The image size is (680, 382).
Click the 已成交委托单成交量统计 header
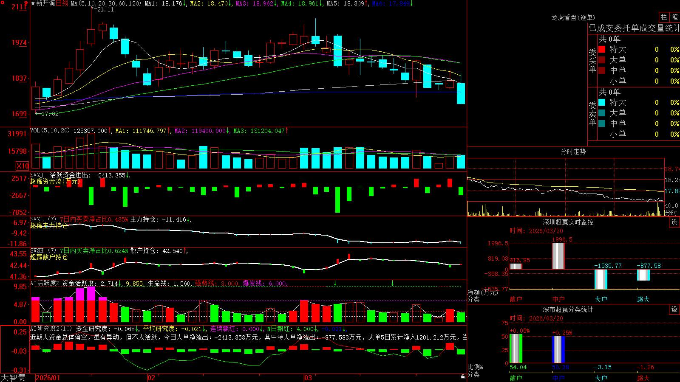634,28
